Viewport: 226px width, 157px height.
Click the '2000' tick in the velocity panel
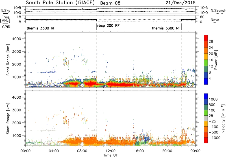16,123
